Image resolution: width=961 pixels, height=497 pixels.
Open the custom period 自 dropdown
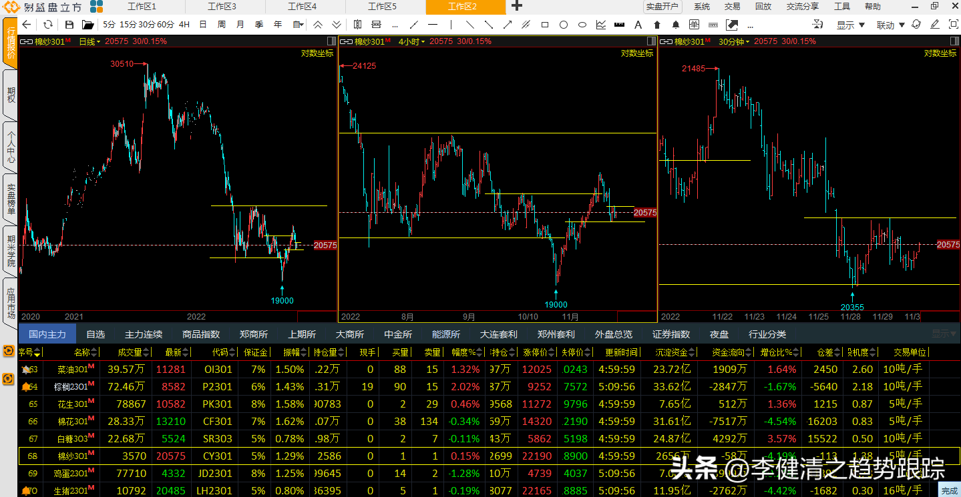tap(299, 25)
